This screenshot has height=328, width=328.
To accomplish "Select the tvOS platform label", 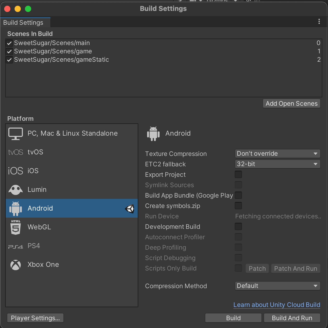I will point(35,152).
